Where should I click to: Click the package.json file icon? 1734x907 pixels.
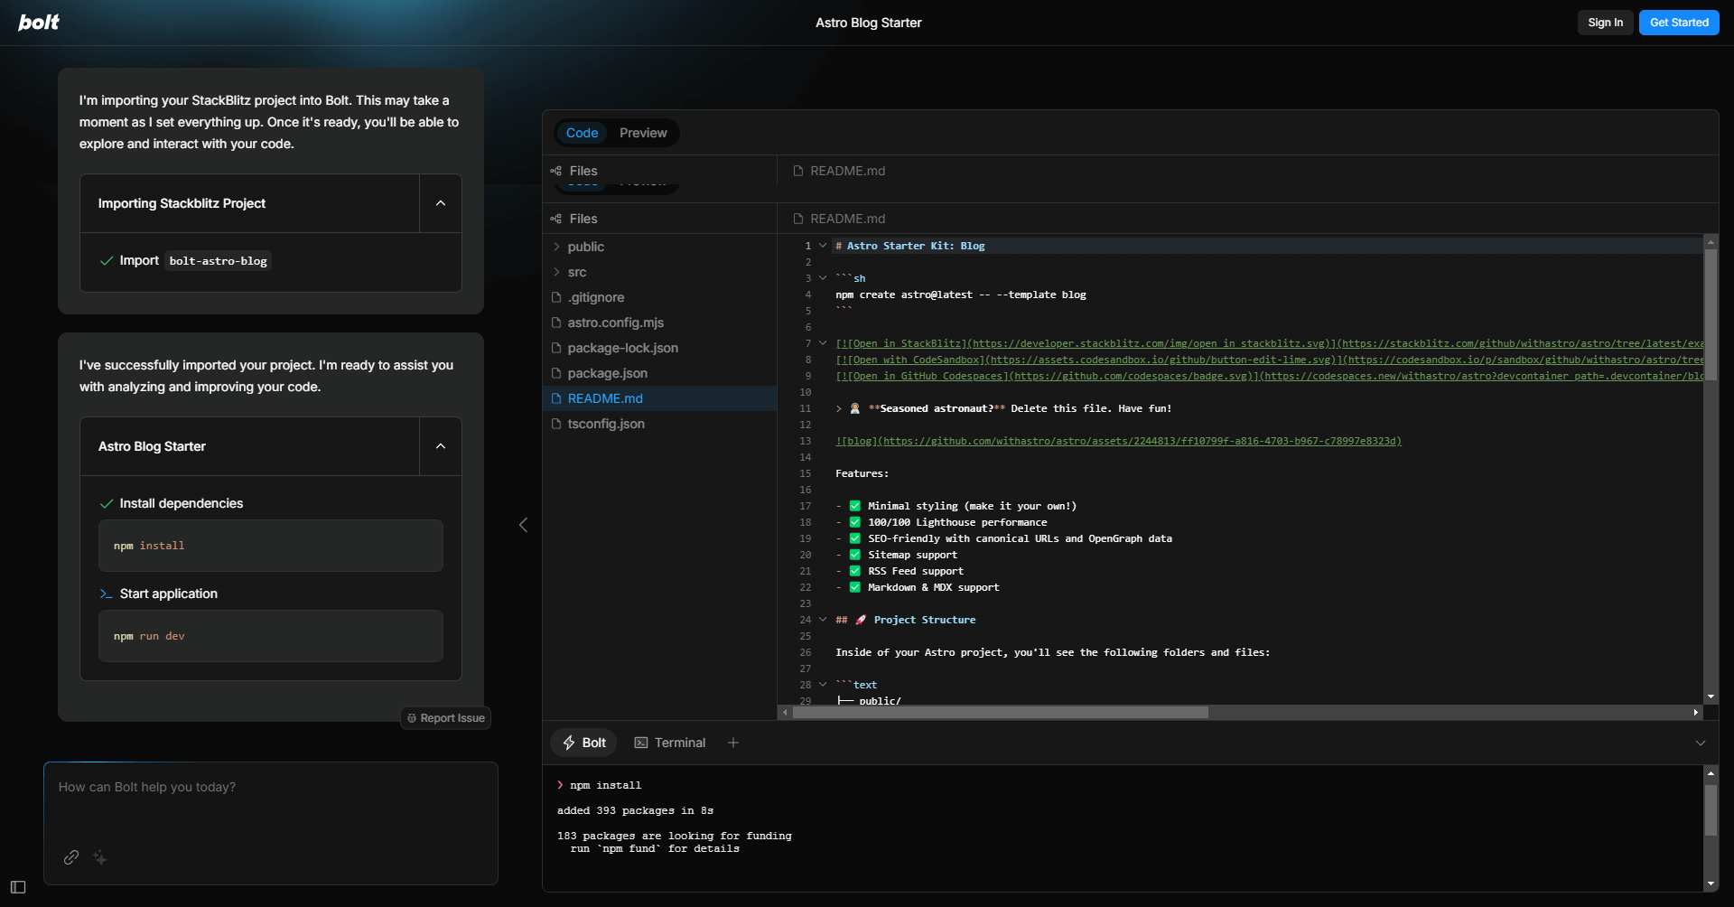[557, 373]
